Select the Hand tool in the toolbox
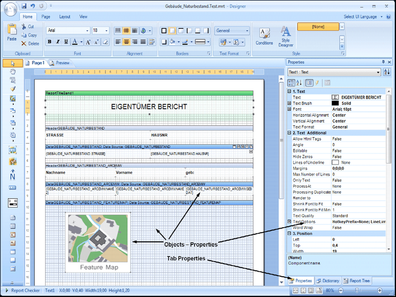Image resolution: width=396 pixels, height=297 pixels. click(13, 71)
